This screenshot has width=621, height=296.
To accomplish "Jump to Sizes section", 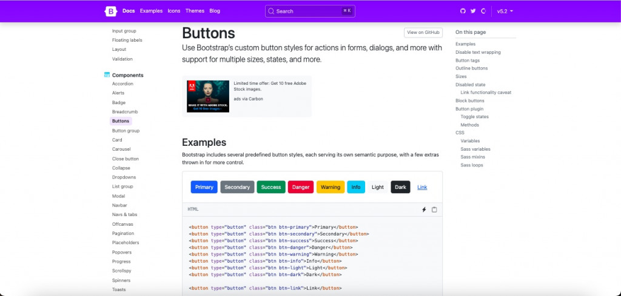I will pos(461,76).
